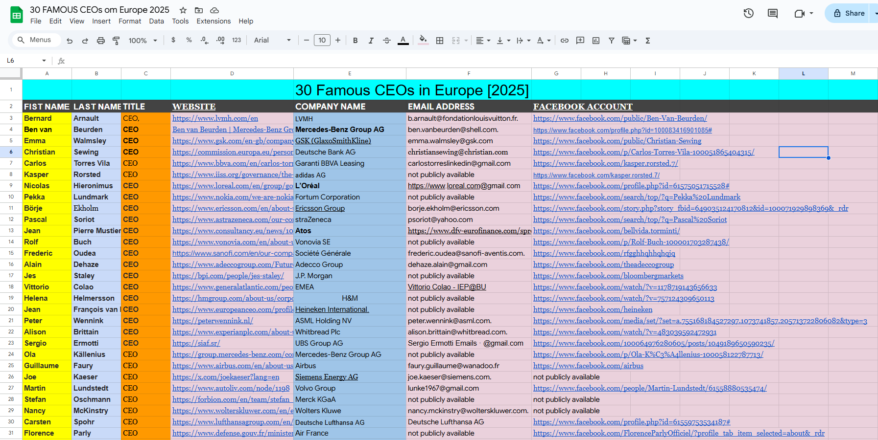Screen dimensions: 878x440
Task: Select column L header
Action: 804,73
